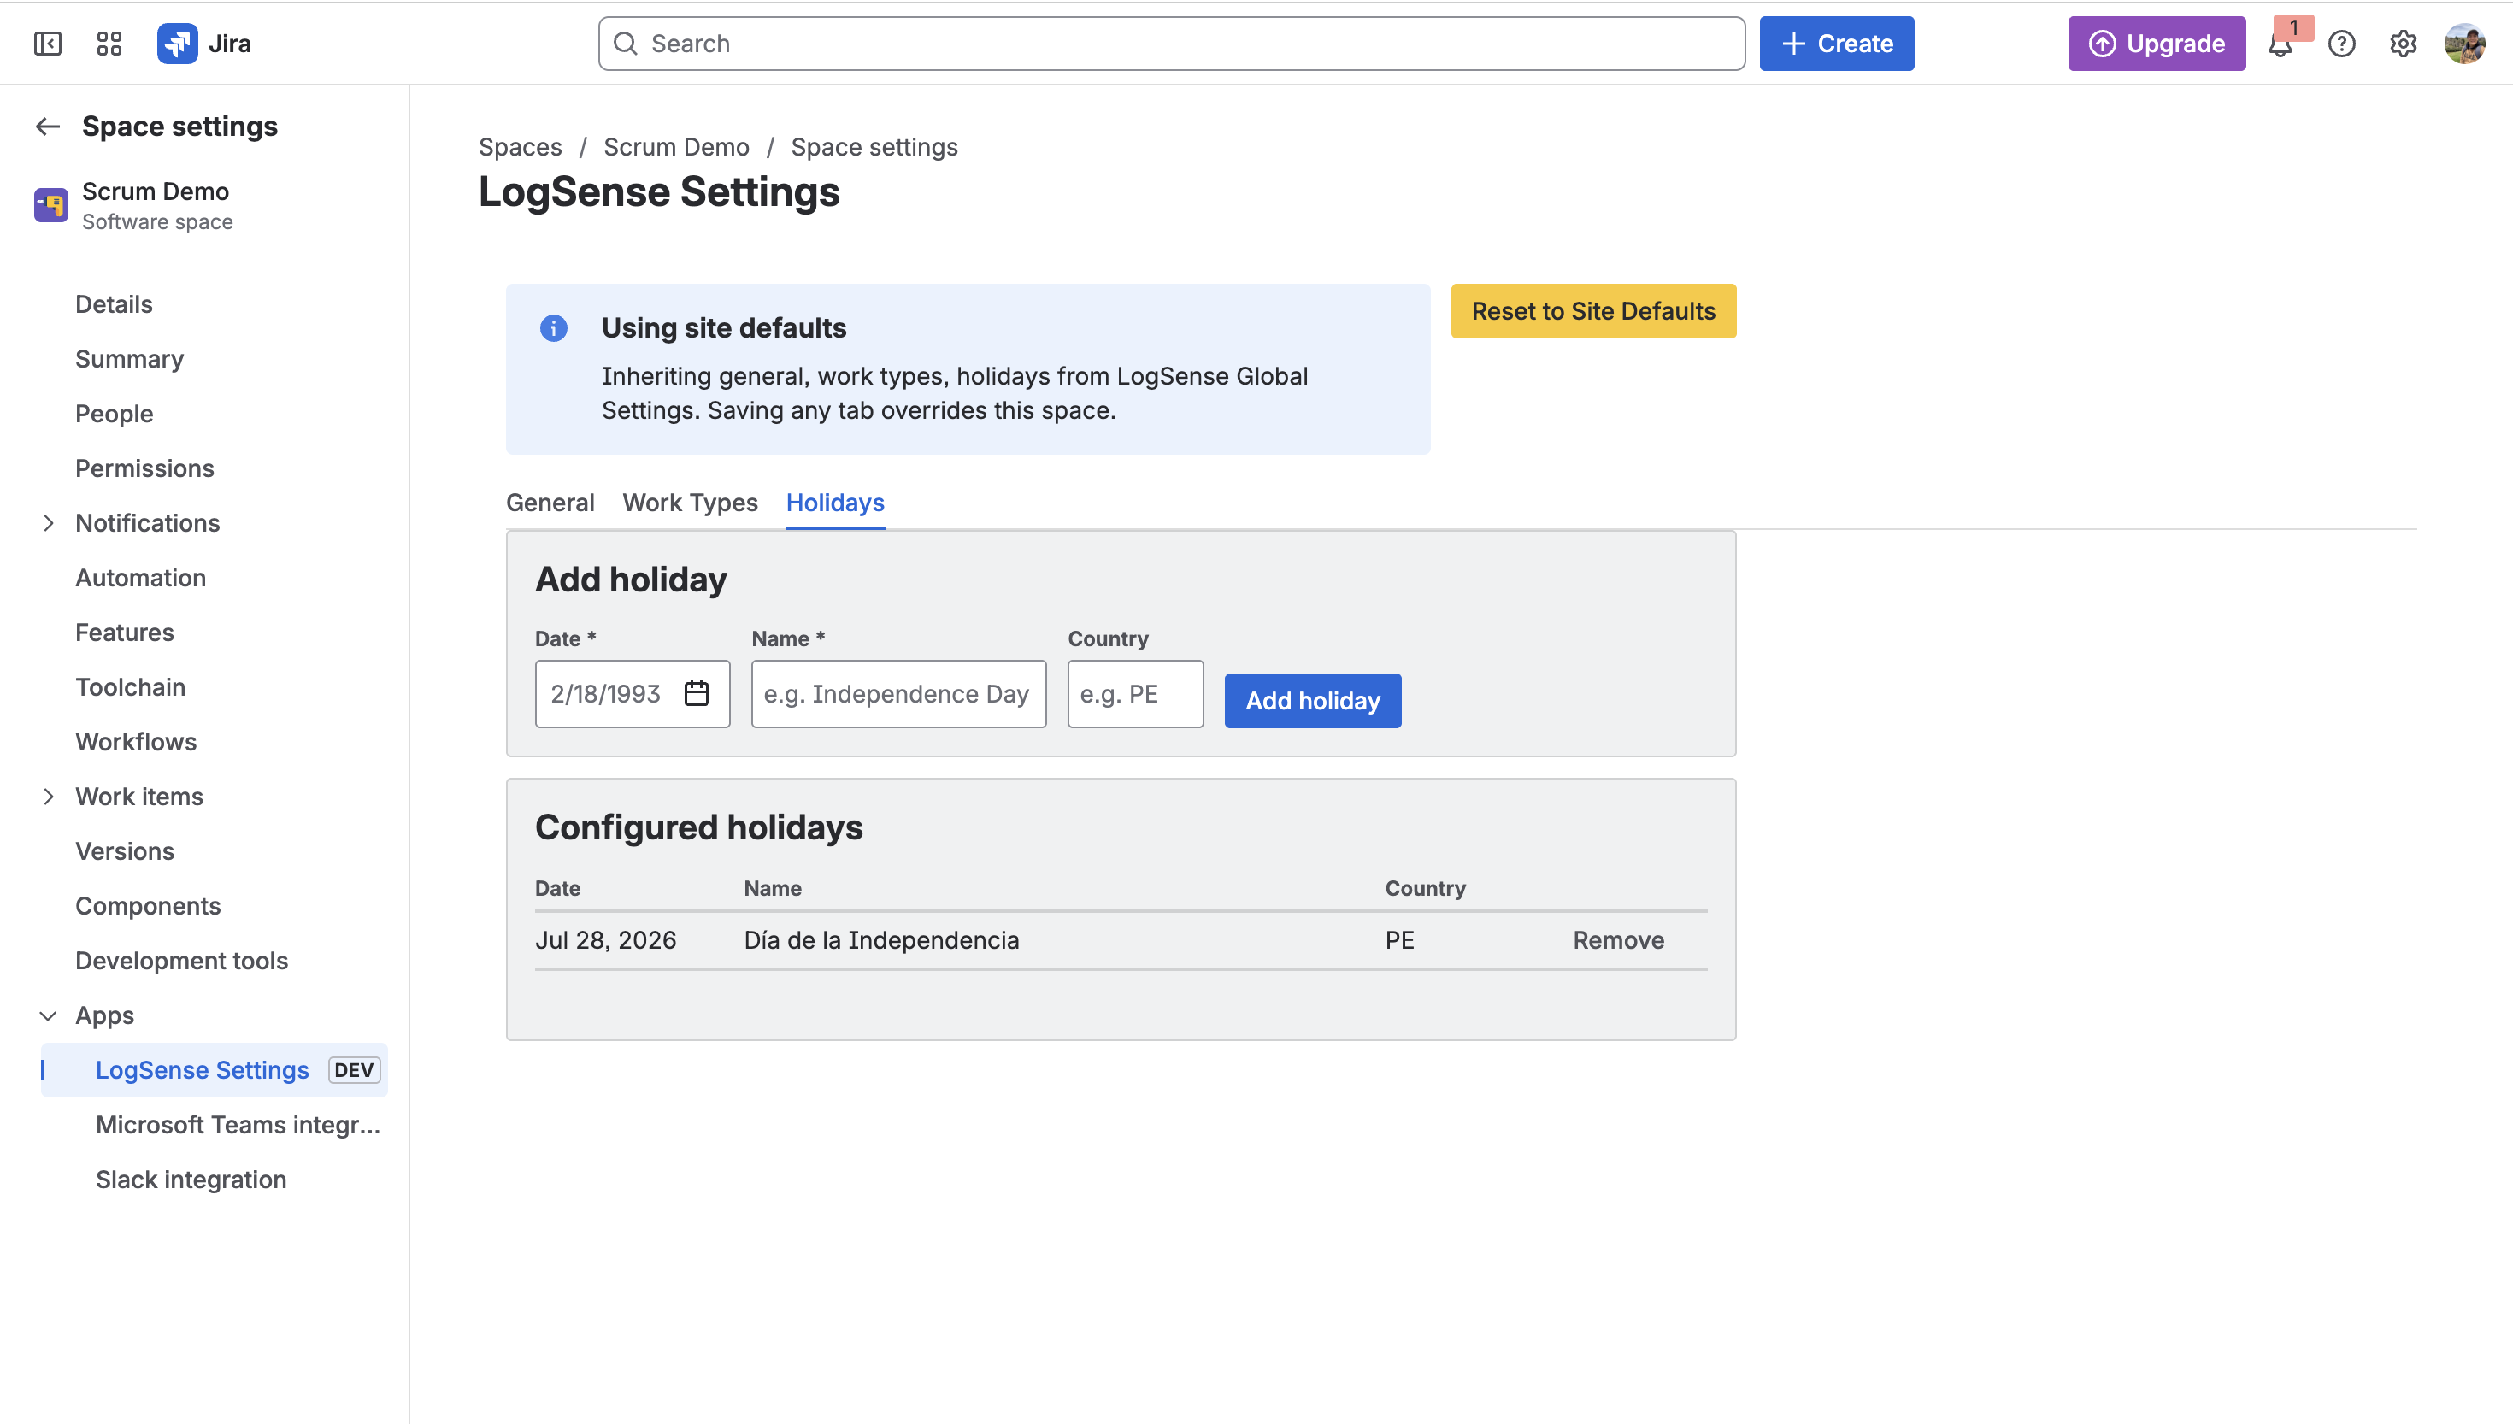The image size is (2513, 1424).
Task: Open Permissions in the sidebar
Action: (x=144, y=468)
